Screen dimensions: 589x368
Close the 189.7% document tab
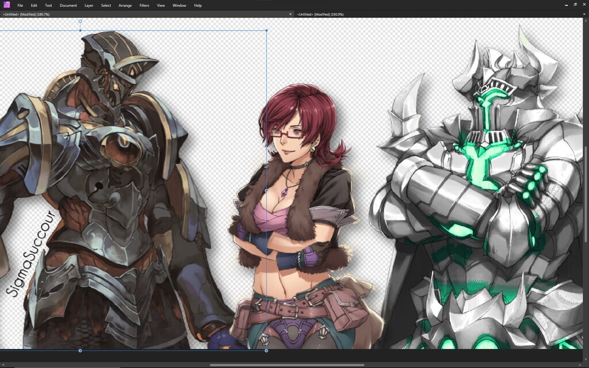coord(290,14)
